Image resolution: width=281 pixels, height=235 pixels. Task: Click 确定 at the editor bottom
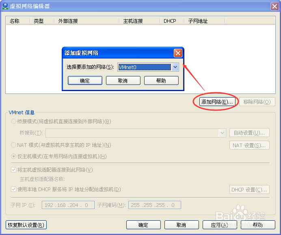pyautogui.click(x=143, y=225)
